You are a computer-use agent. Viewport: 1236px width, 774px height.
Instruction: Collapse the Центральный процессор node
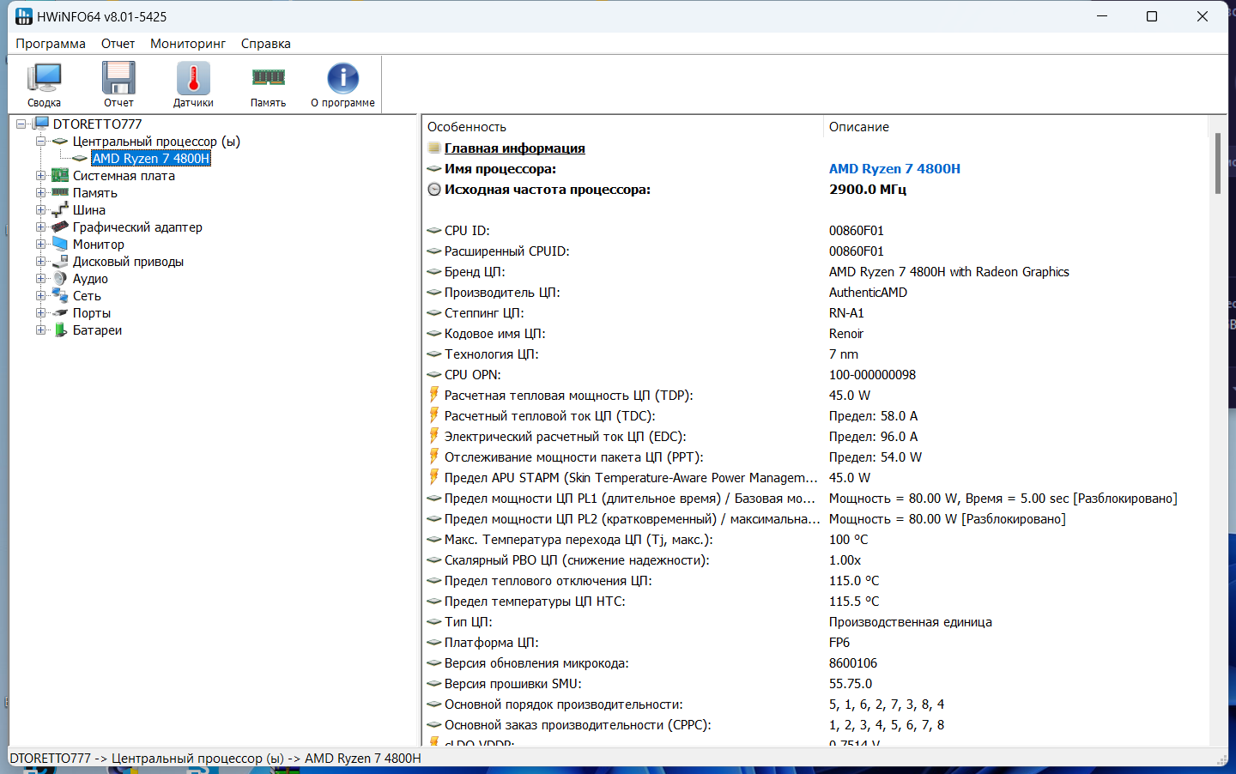coord(40,141)
